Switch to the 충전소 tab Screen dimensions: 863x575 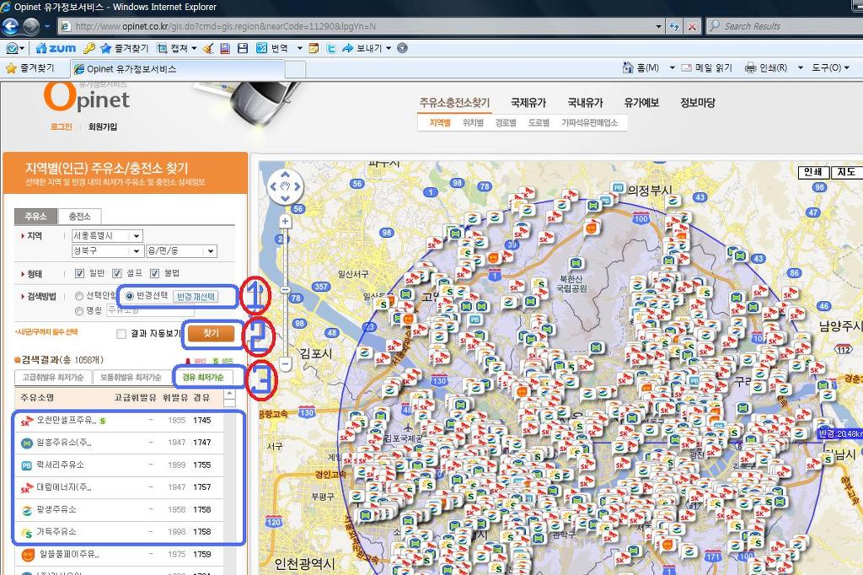(80, 217)
